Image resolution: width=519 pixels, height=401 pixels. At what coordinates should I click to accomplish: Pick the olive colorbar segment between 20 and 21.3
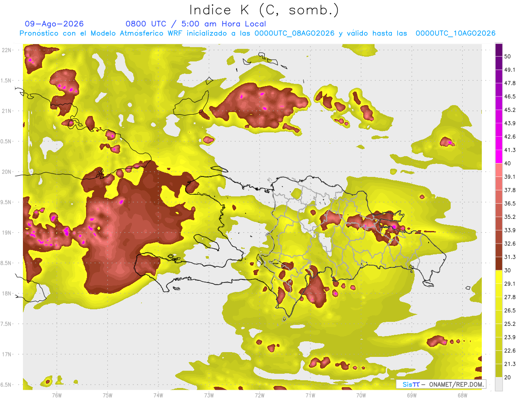[499, 370]
